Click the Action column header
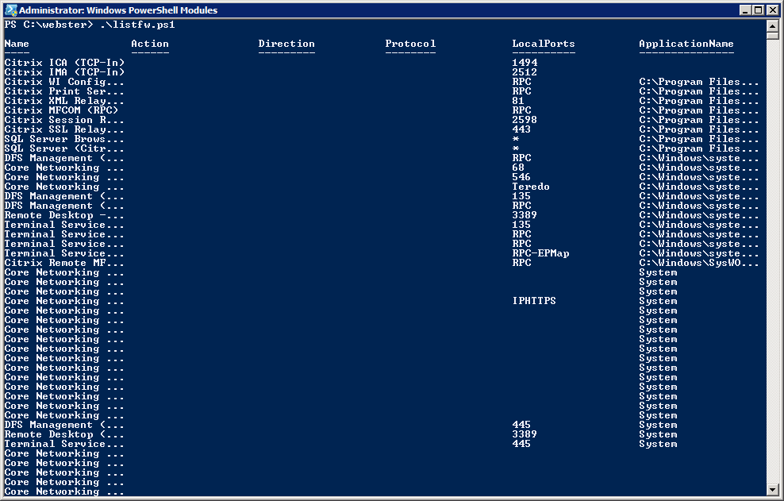The image size is (784, 501). coord(150,44)
